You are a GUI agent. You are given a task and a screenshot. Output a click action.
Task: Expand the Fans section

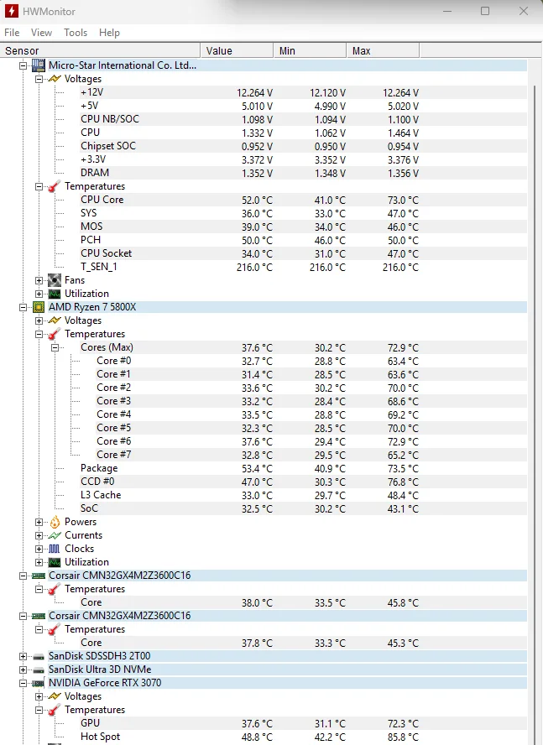[39, 280]
